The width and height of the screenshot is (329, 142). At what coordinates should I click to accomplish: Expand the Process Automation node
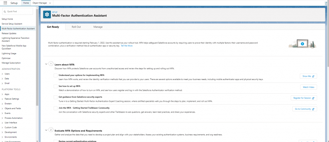click(x=2, y=118)
